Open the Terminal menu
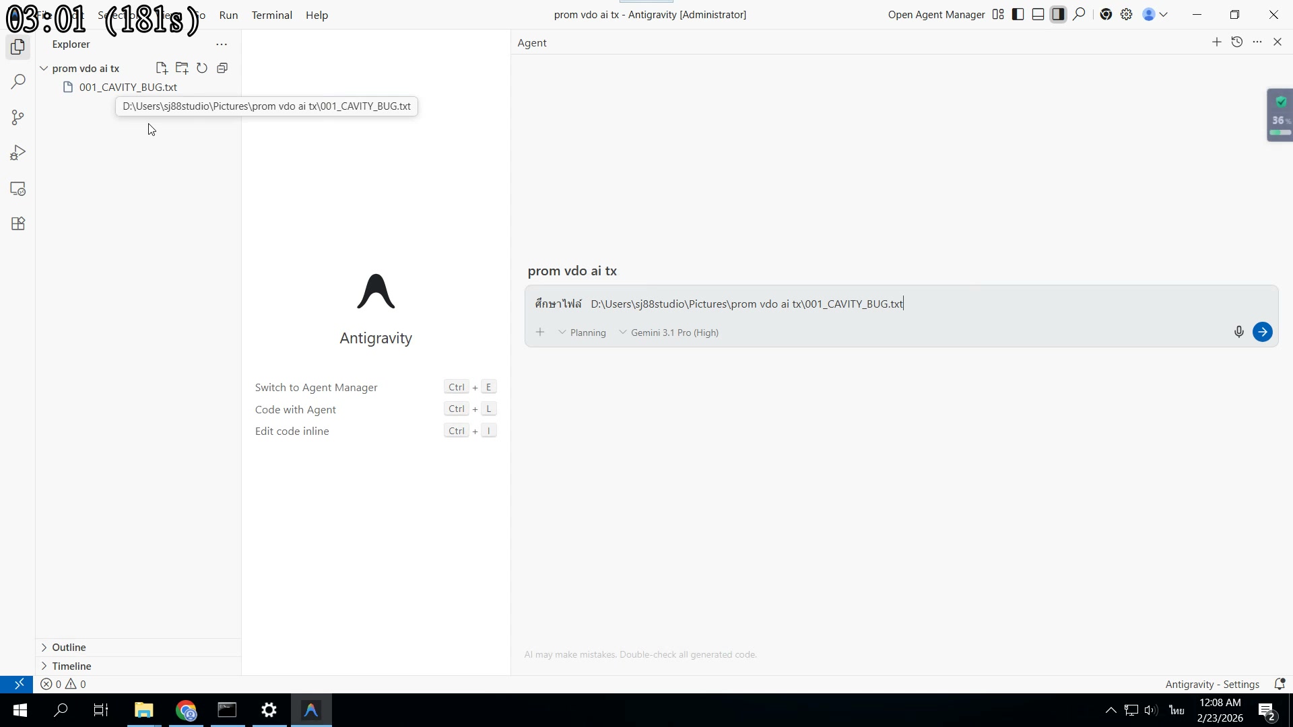The width and height of the screenshot is (1293, 727). point(271,15)
